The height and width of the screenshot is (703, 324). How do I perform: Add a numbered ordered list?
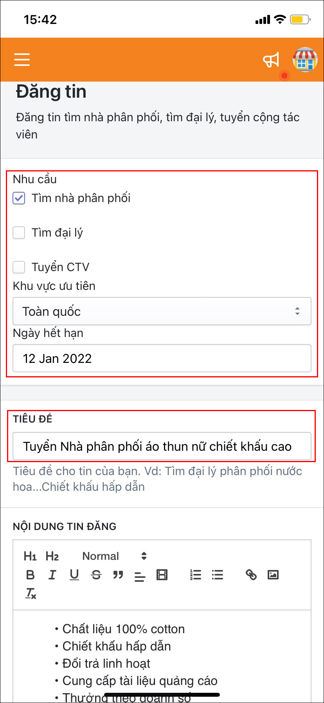coord(195,575)
